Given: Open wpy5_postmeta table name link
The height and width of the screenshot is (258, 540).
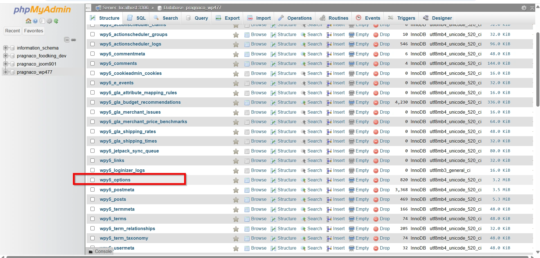Looking at the screenshot, I should click(x=117, y=190).
